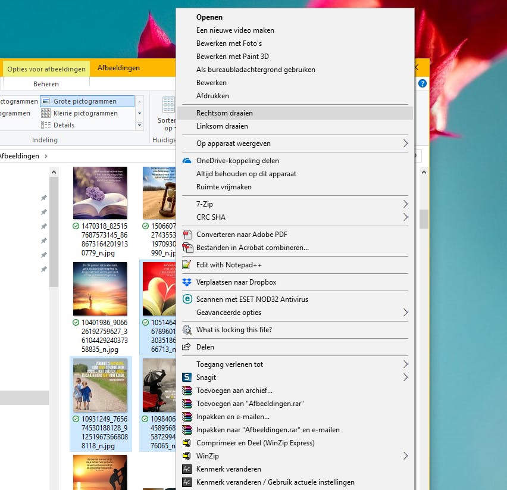Screen dimensions: 507x490
Task: Select Kleine pictogrammen view option
Action: (x=85, y=113)
